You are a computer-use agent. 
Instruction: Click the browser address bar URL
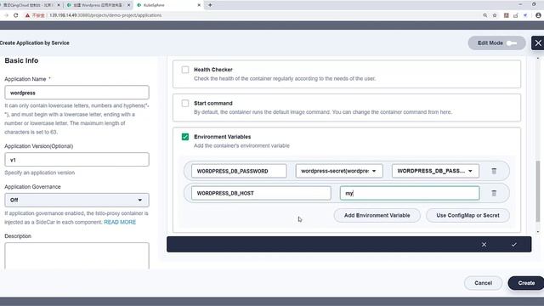pos(105,15)
